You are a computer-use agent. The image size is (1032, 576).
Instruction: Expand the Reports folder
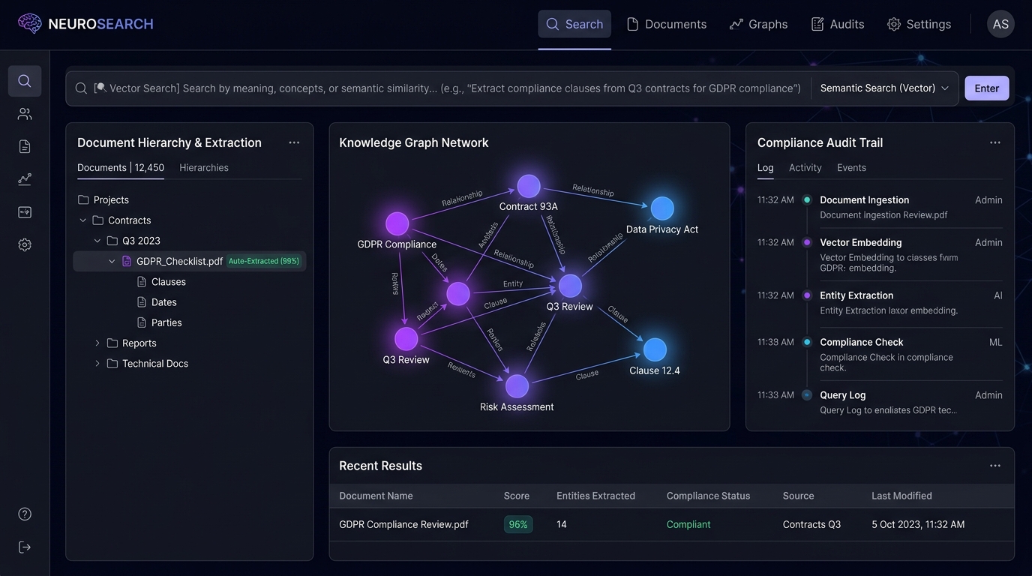click(97, 343)
